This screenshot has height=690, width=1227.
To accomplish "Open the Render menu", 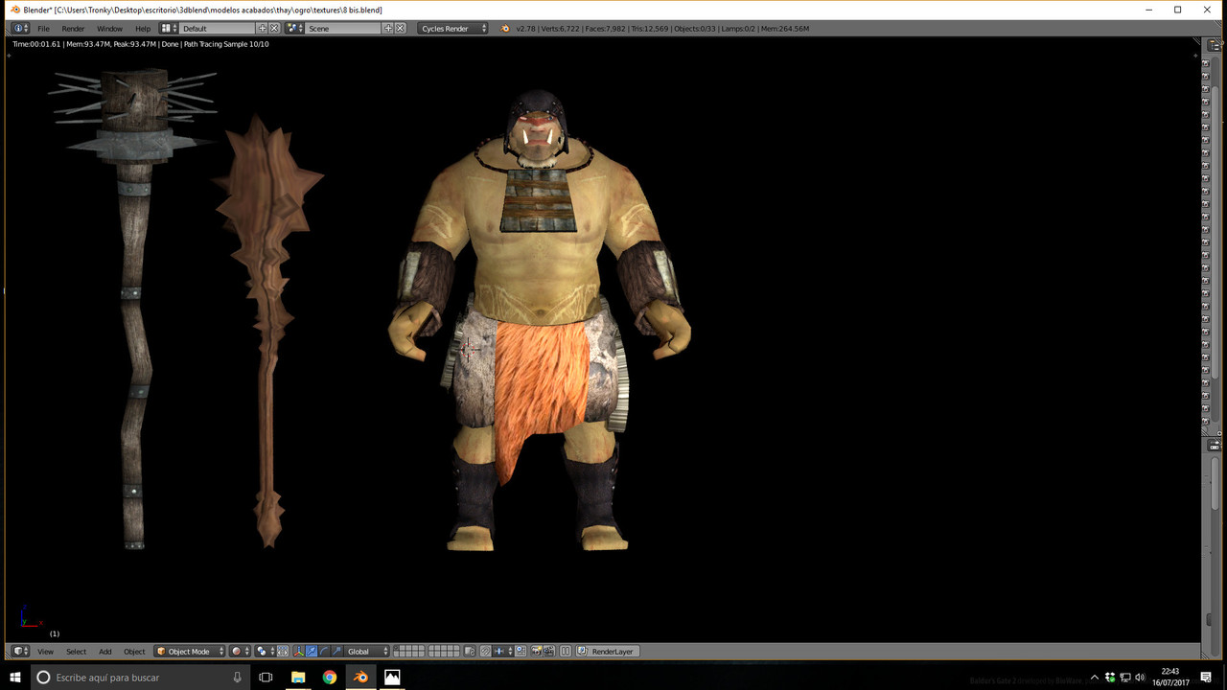I will pos(73,29).
